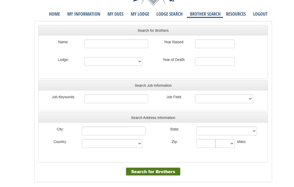Expand the Lodge dropdown
The image size is (294, 187).
113,61
